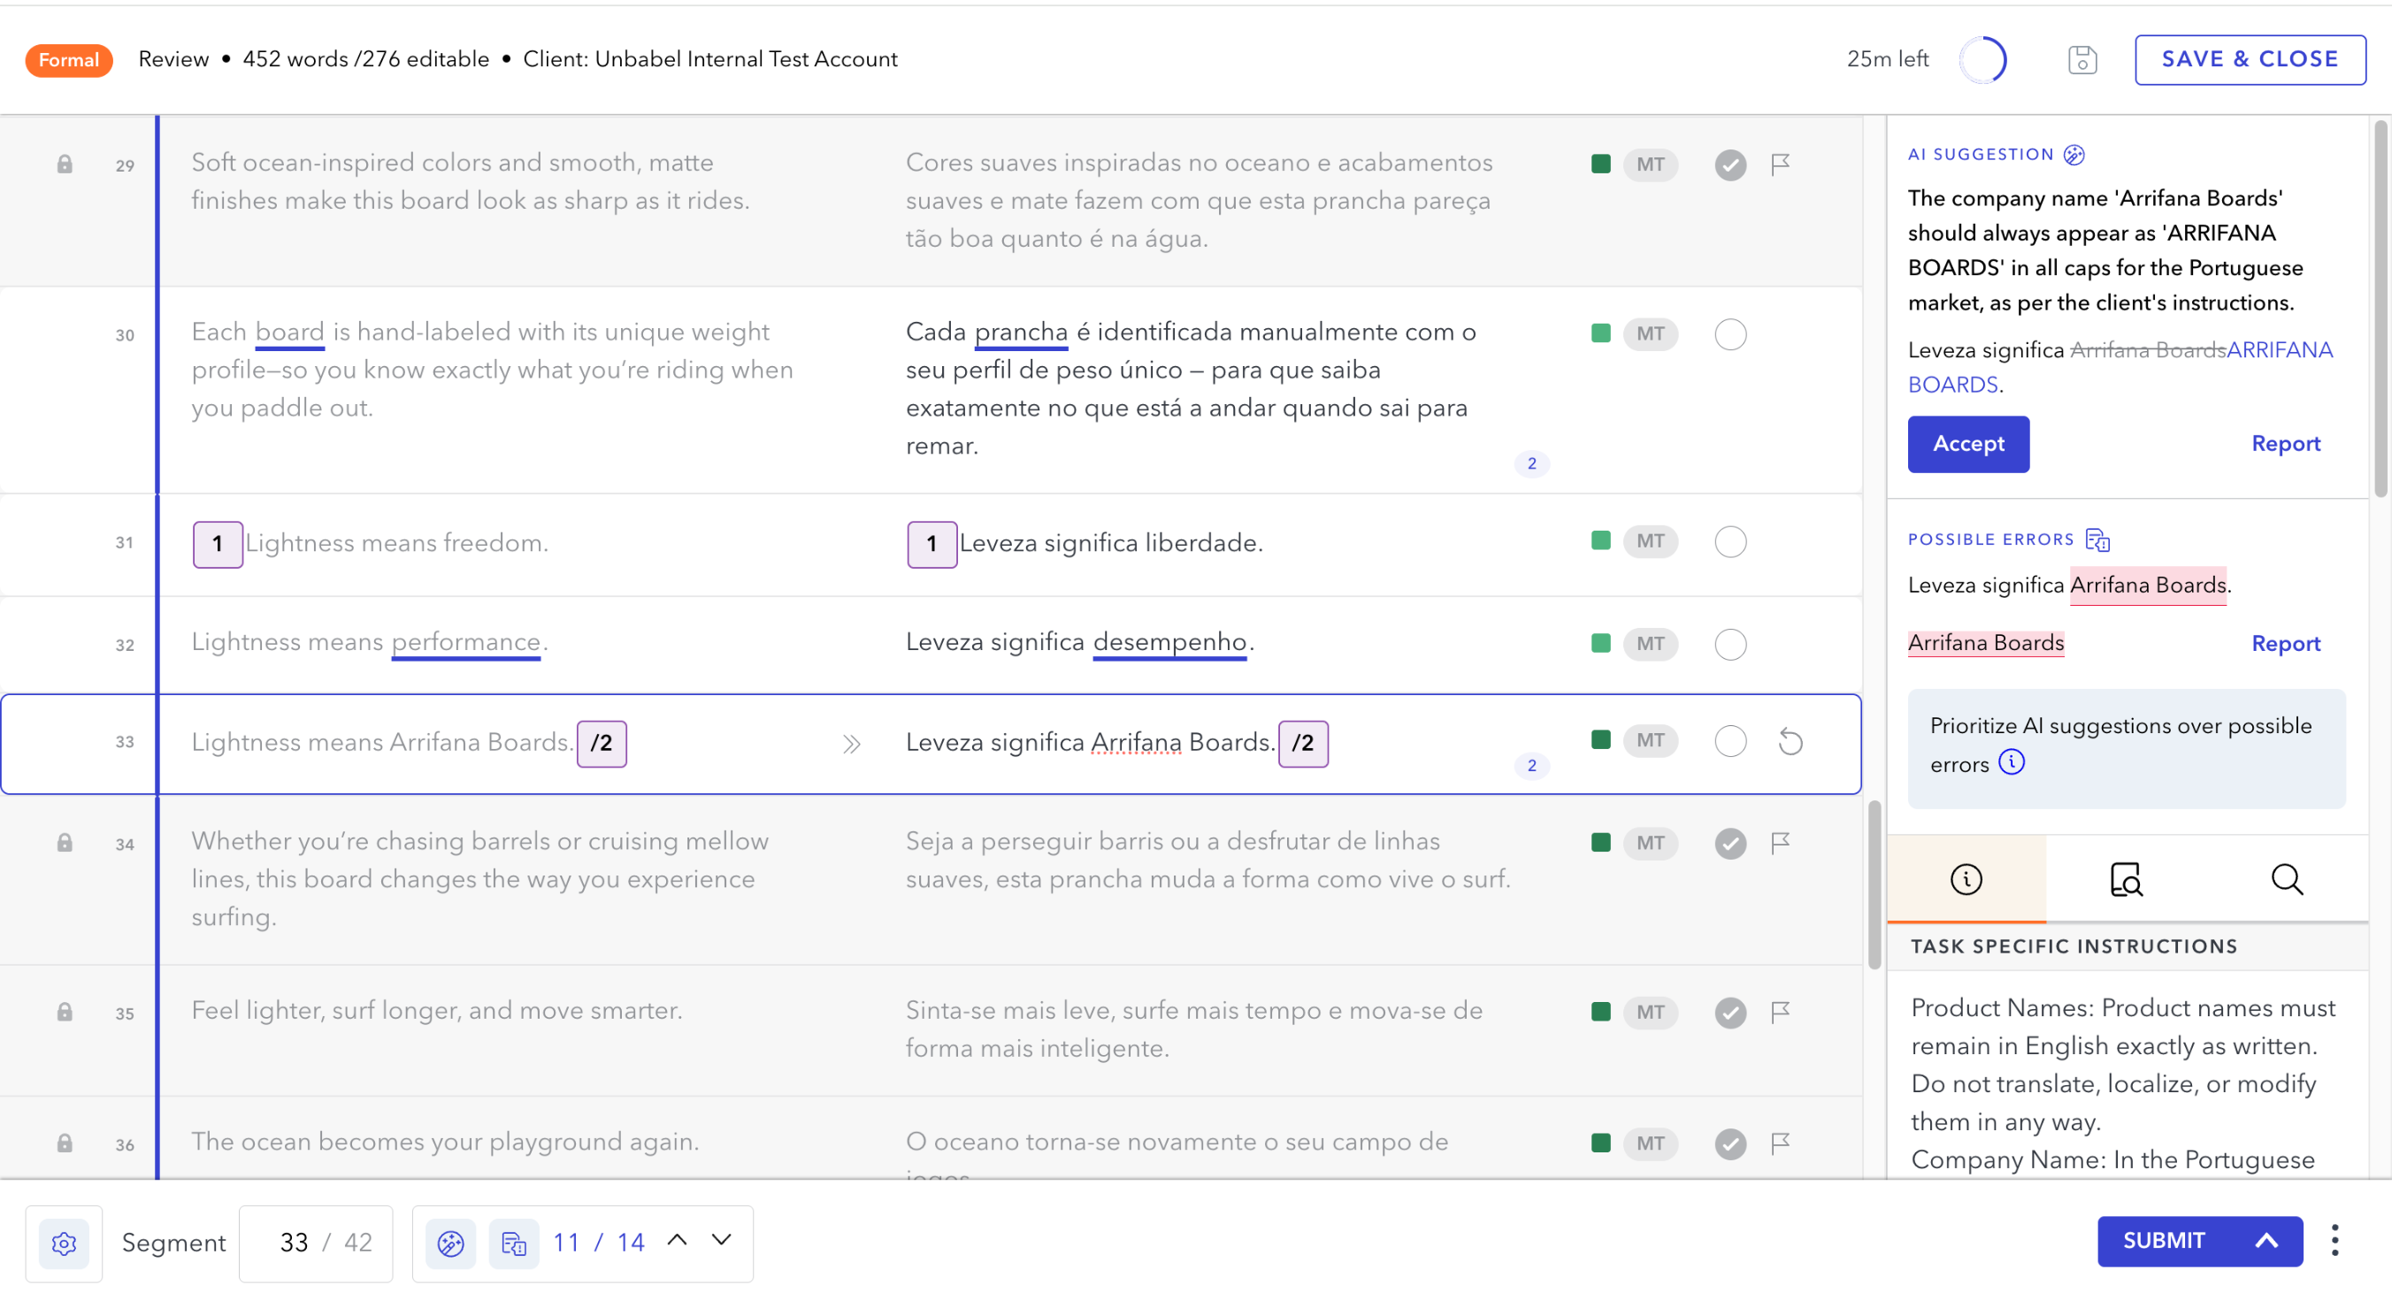Expand the Submit button options arrow

[2266, 1241]
